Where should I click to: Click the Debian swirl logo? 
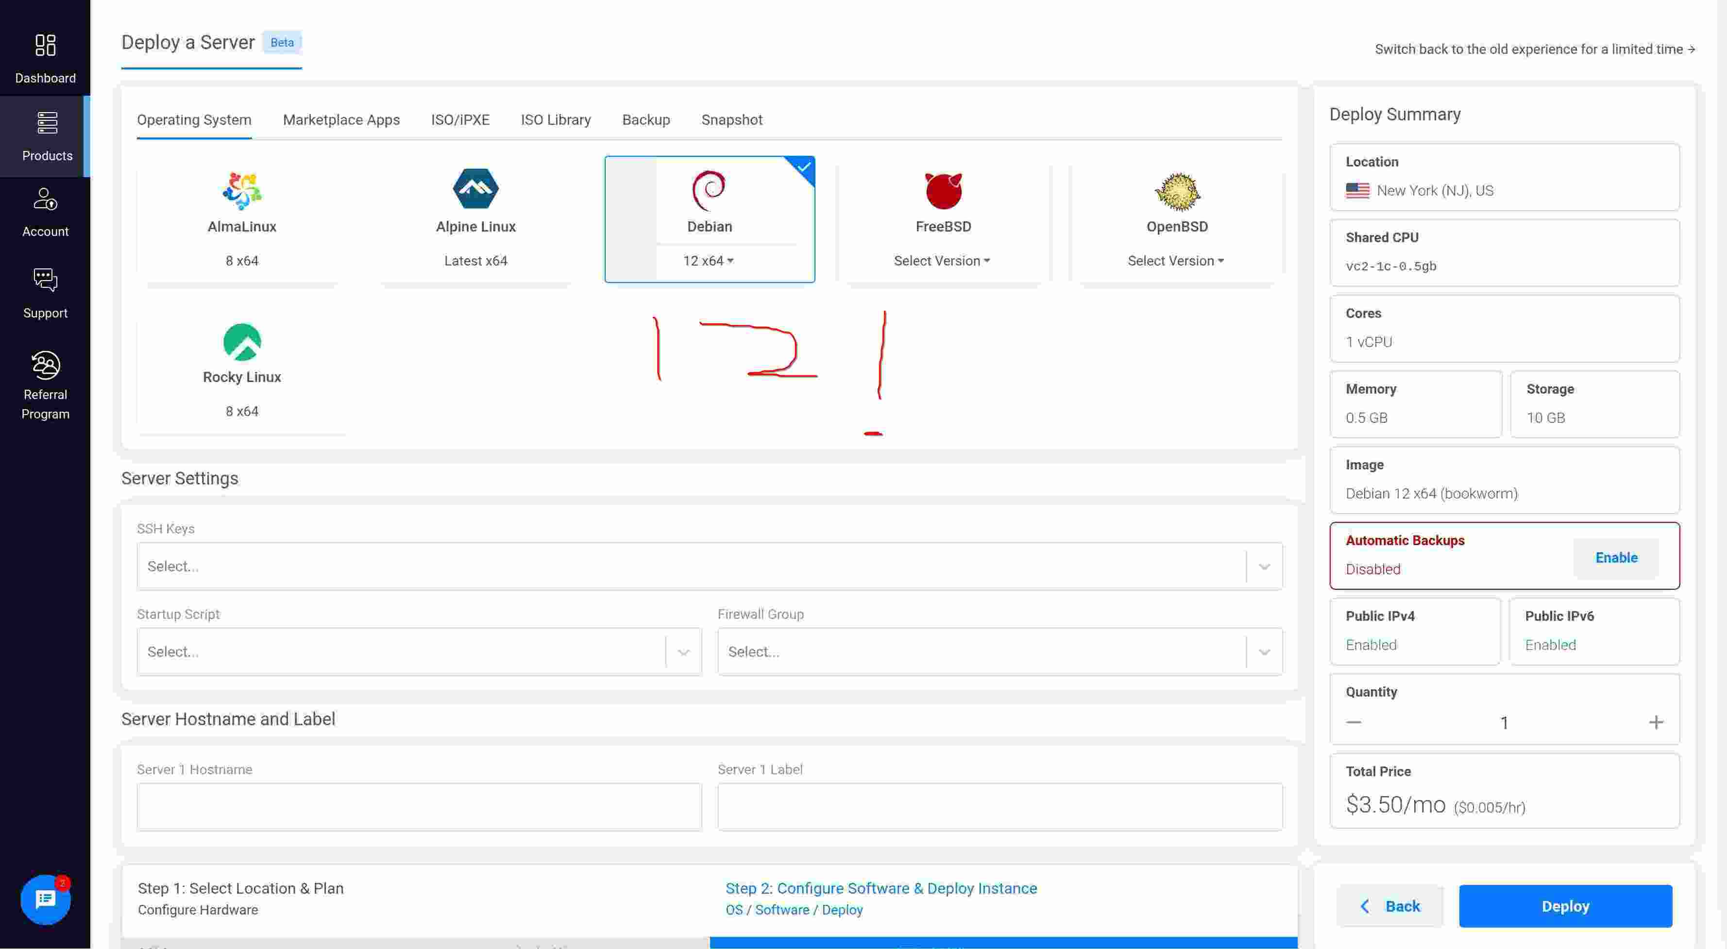pos(709,190)
